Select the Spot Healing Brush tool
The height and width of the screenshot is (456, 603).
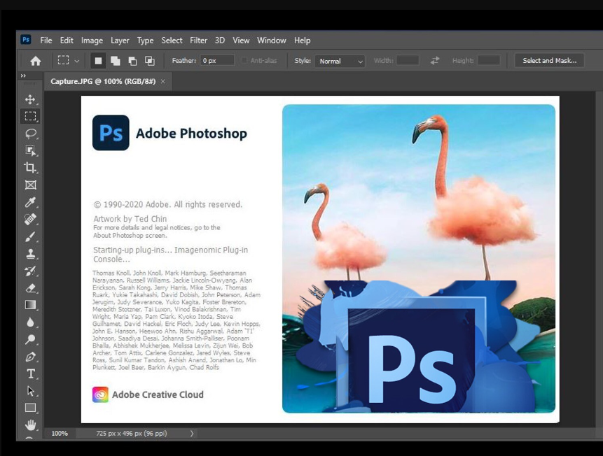pos(30,219)
